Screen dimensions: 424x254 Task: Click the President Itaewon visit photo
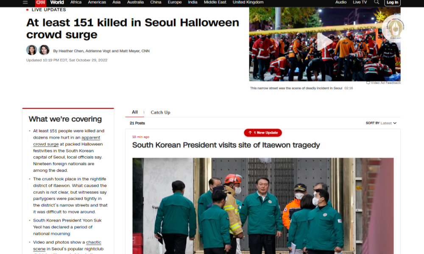(x=263, y=206)
